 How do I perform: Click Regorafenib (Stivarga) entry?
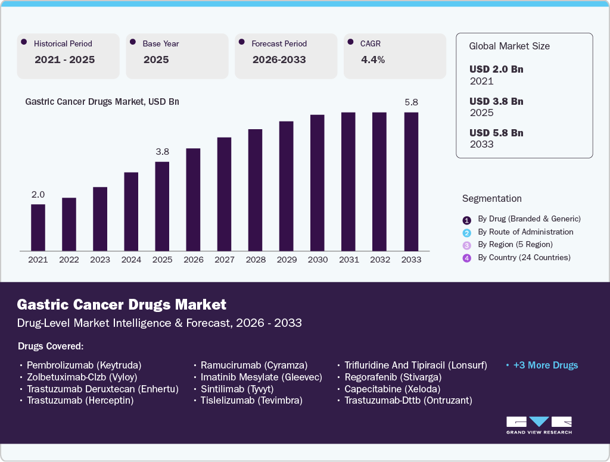393,377
